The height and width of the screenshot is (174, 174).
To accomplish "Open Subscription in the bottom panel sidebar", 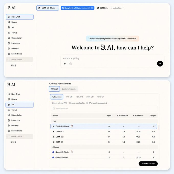I will pyautogui.click(x=19, y=115).
